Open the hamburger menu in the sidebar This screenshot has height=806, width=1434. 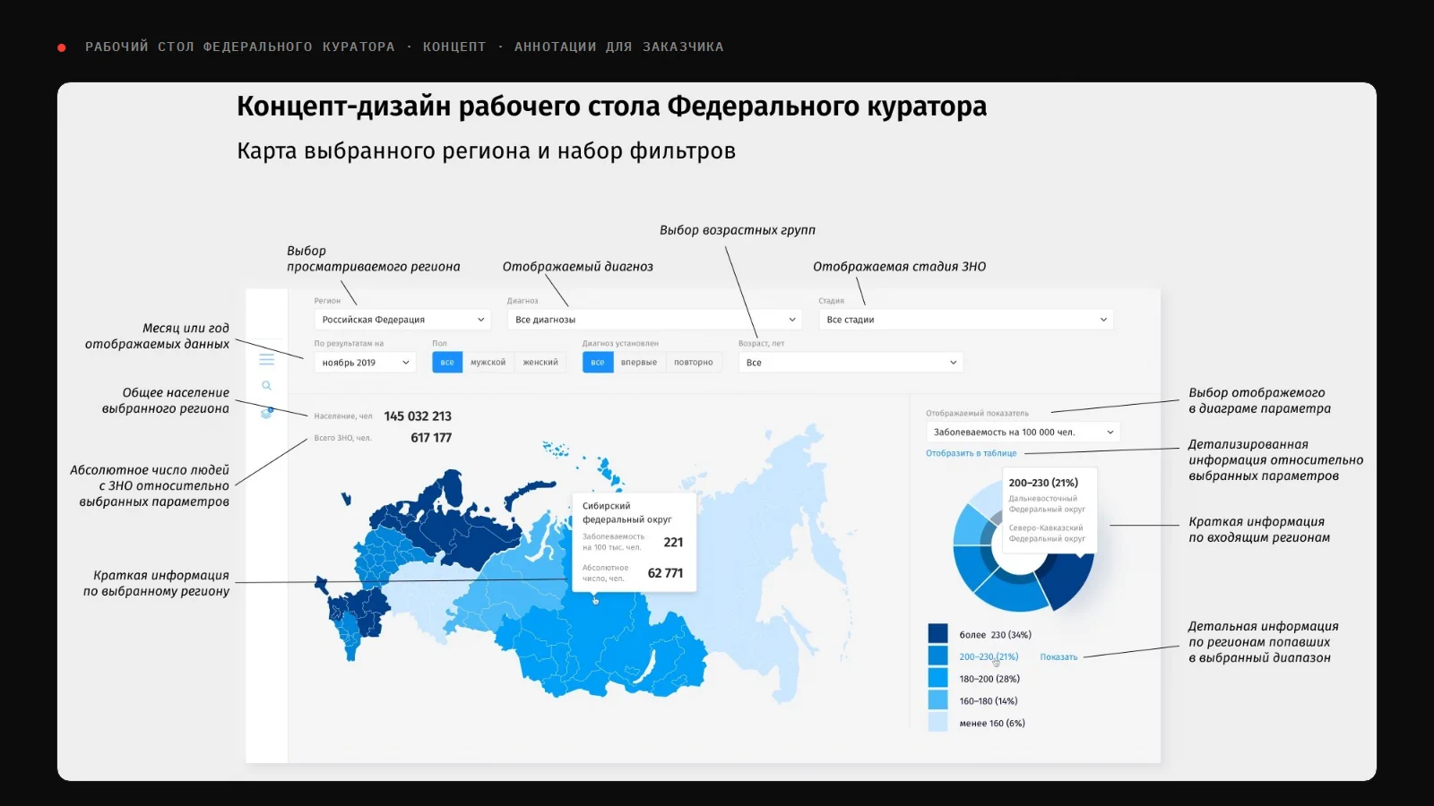pyautogui.click(x=266, y=359)
